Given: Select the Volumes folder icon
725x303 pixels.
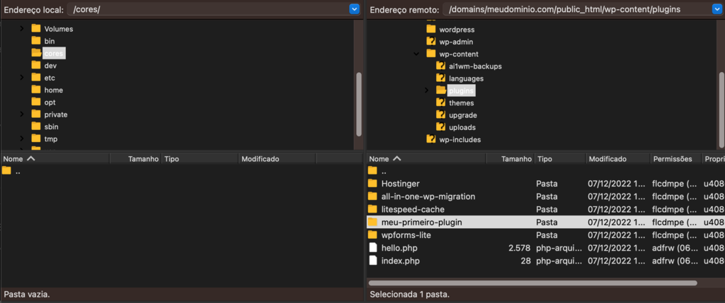Looking at the screenshot, I should 36,28.
